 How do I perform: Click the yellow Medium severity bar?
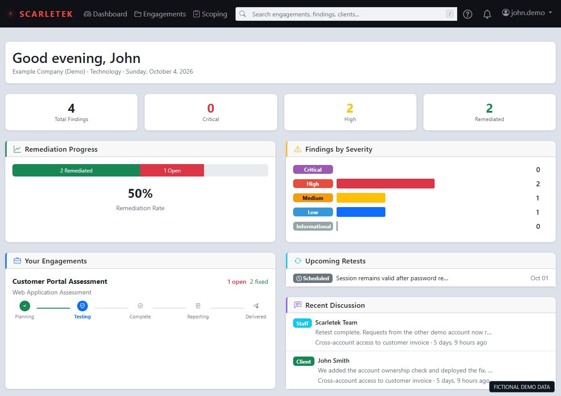pyautogui.click(x=361, y=198)
